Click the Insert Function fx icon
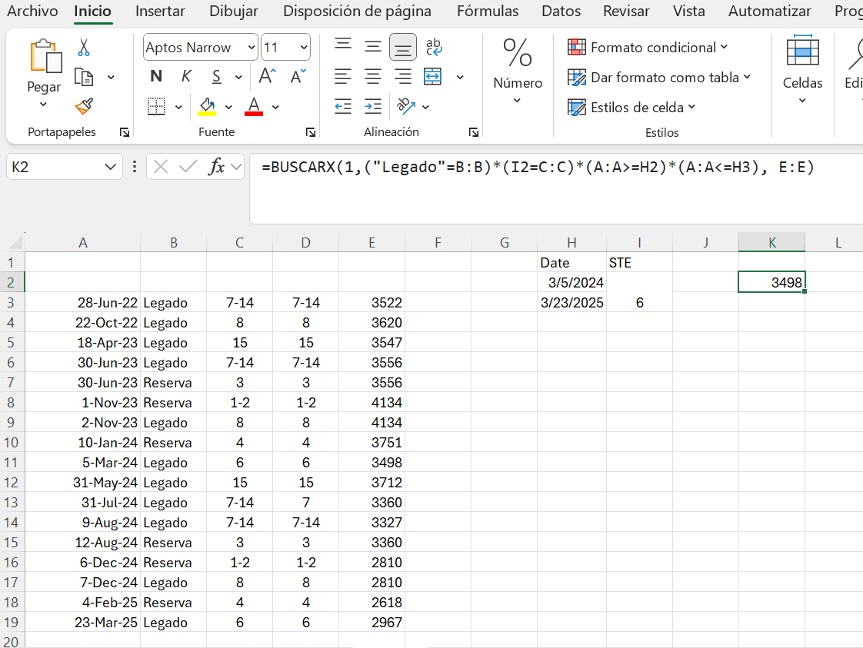The width and height of the screenshot is (863, 648). pyautogui.click(x=216, y=166)
